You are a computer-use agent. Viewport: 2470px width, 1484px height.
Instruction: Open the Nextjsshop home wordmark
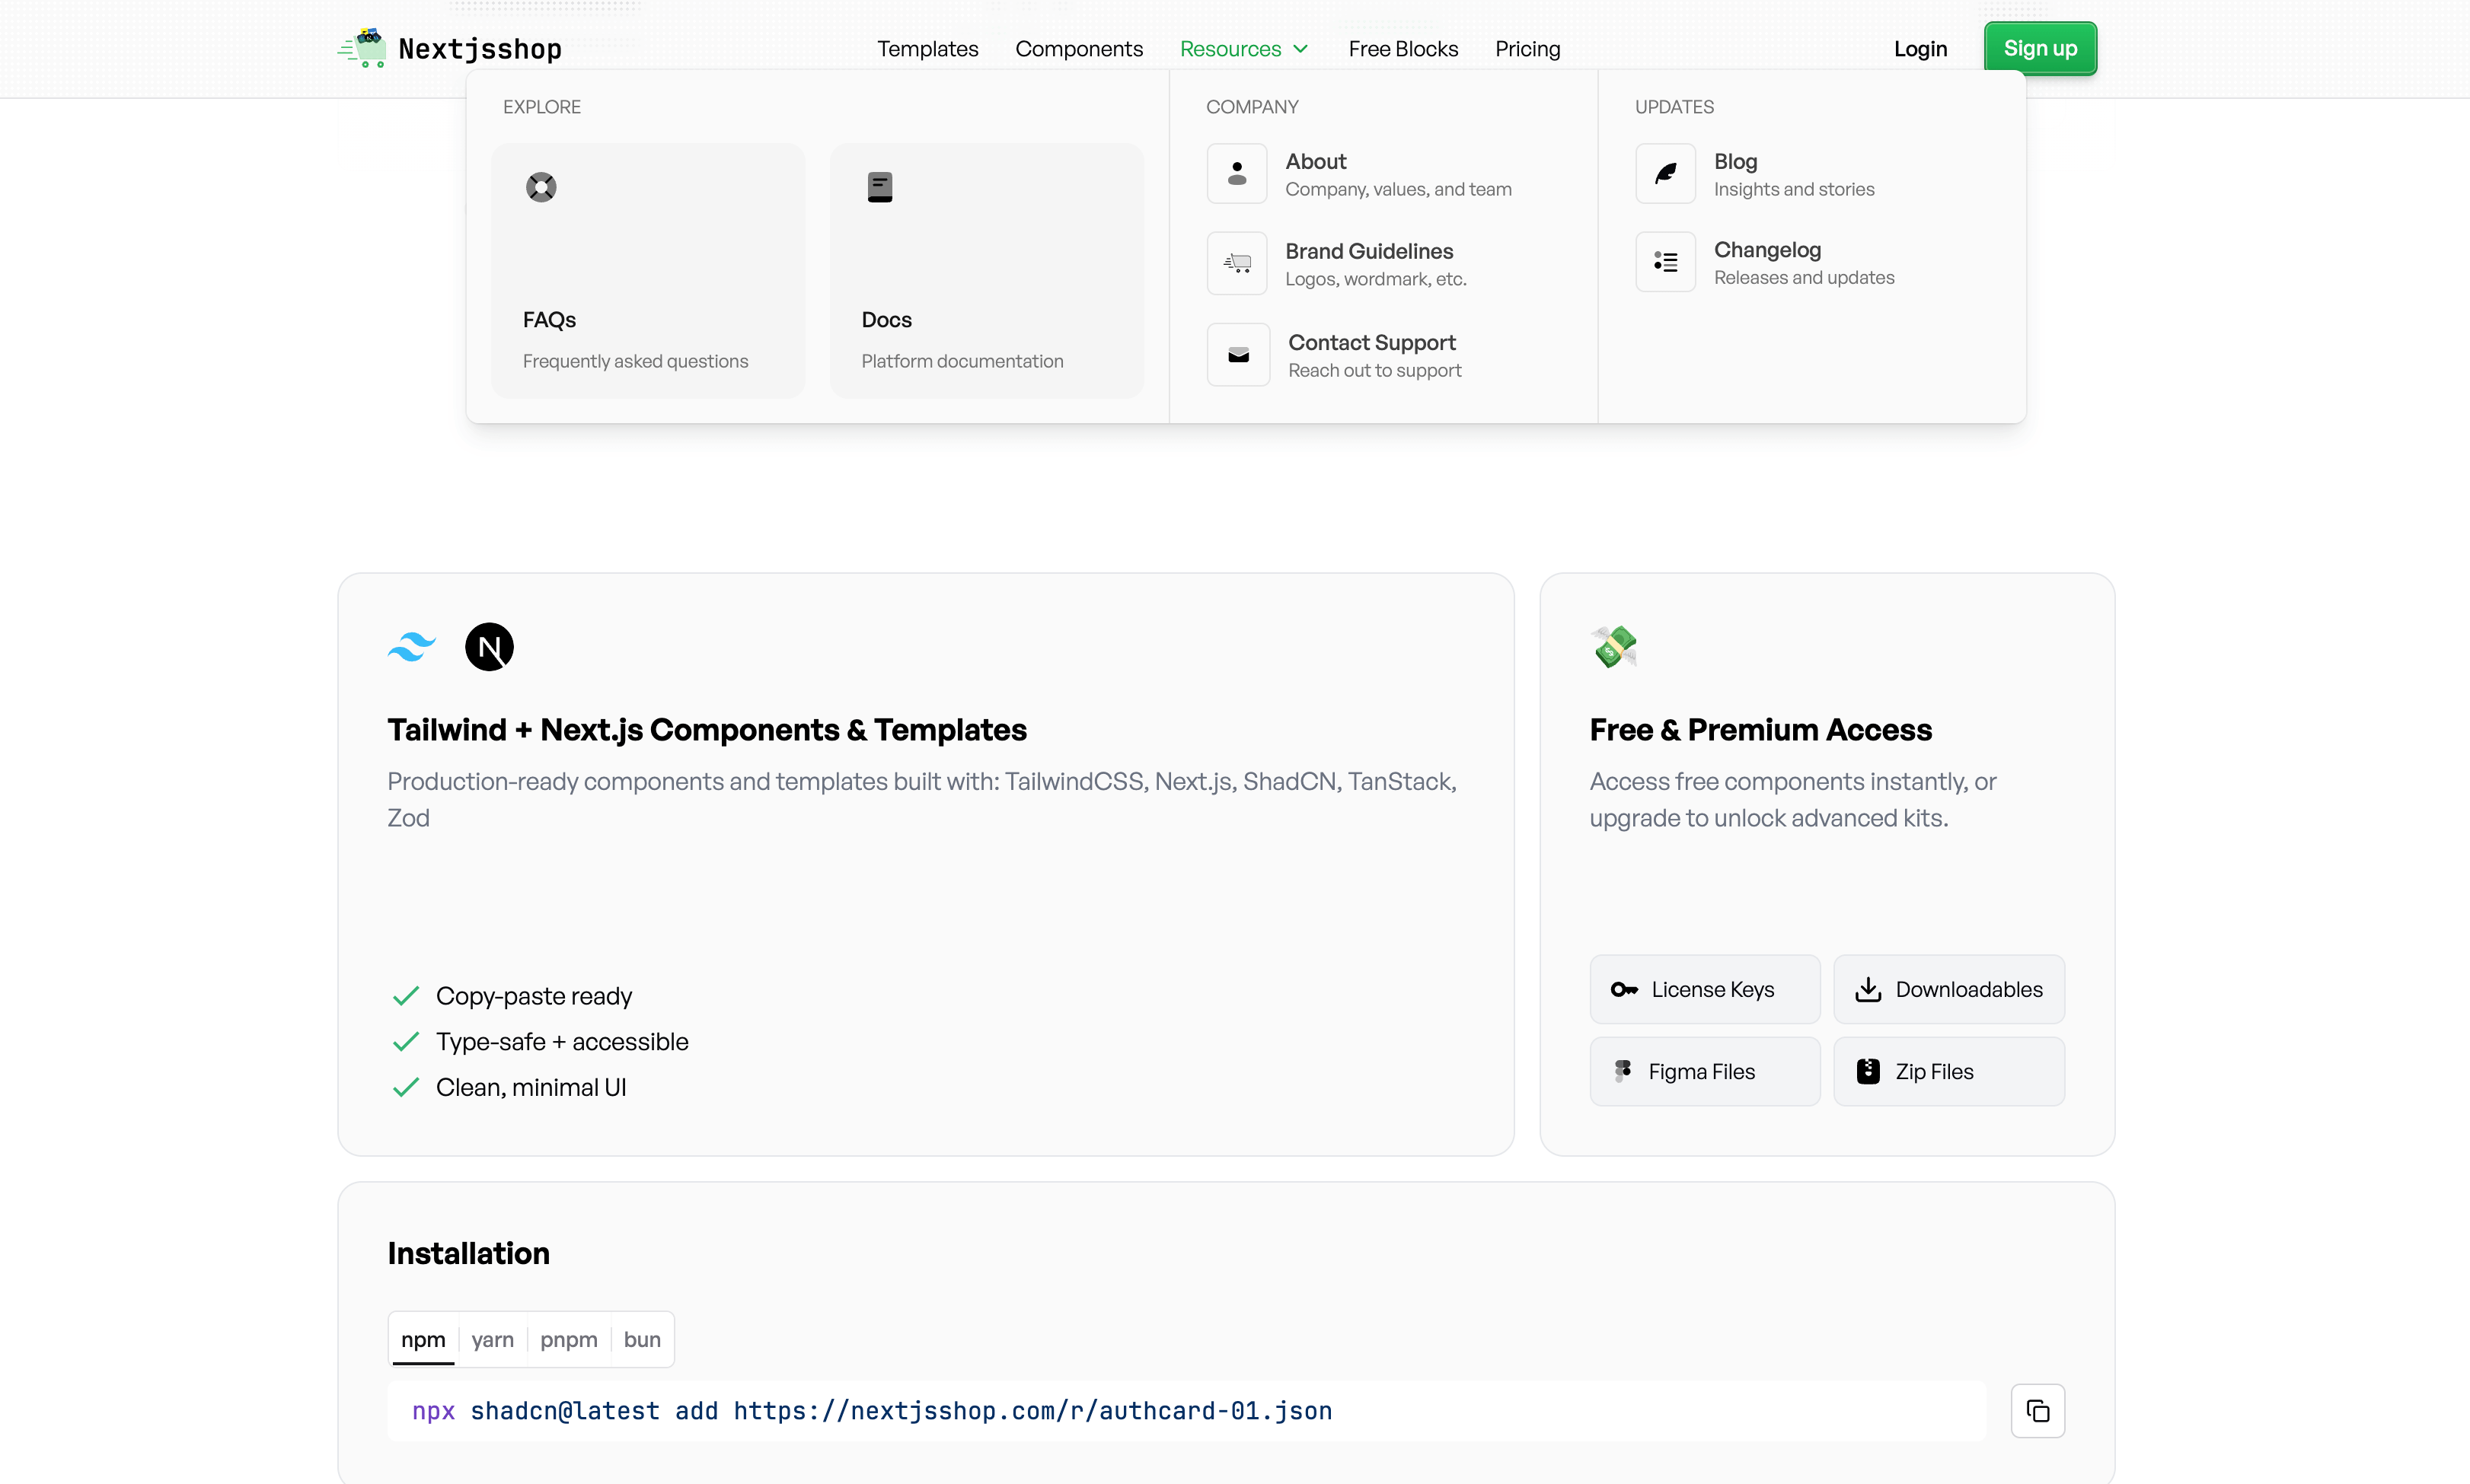pyautogui.click(x=480, y=49)
